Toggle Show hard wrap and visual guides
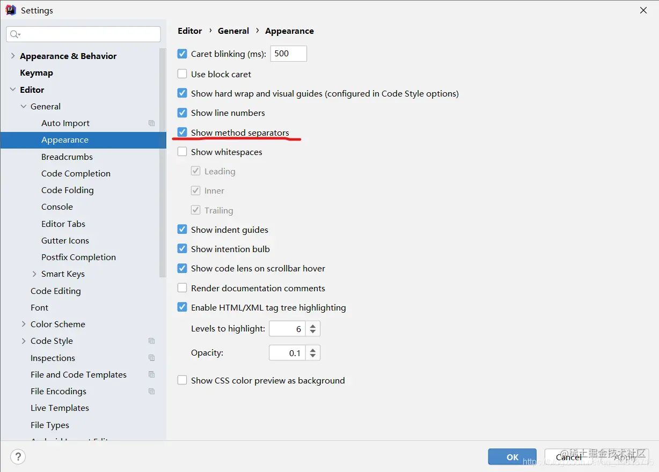Viewport: 659px width, 472px height. (182, 93)
